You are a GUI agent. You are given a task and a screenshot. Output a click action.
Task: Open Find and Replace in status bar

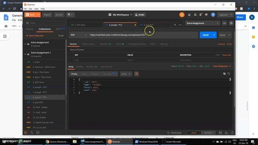(32, 133)
